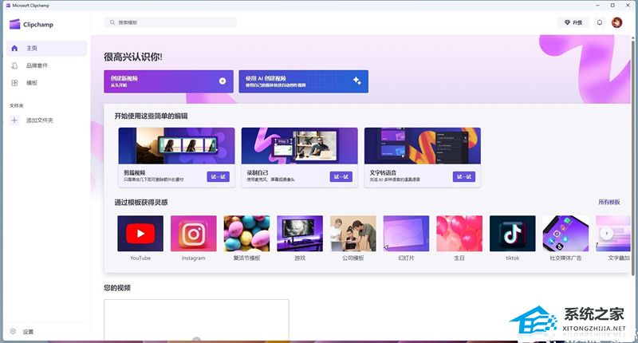
Task: Select the YouTube template thumbnail
Action: (140, 234)
